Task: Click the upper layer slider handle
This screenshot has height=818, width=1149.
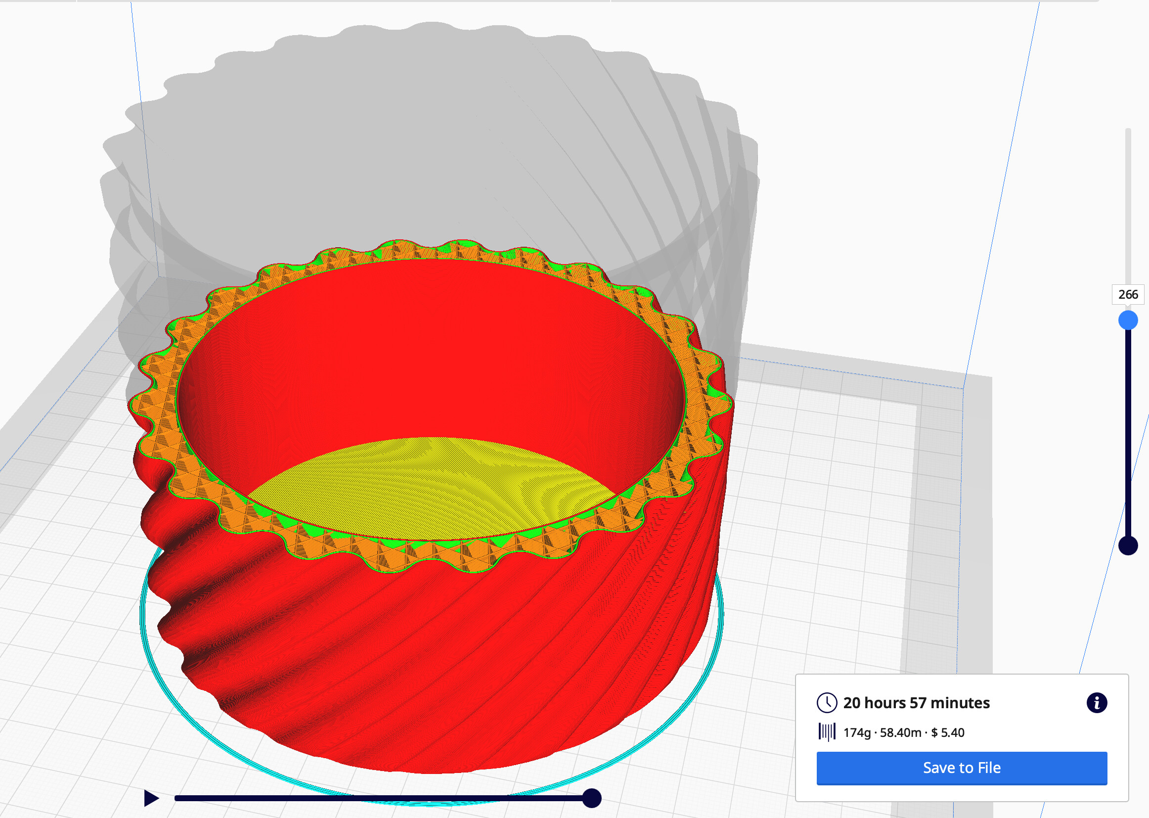Action: 1128,320
